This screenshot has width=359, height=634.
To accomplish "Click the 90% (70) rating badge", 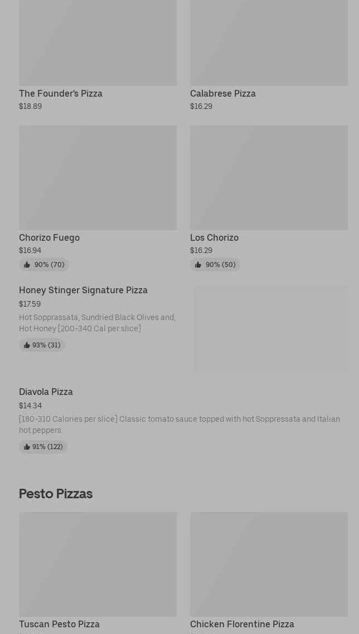I will pyautogui.click(x=44, y=265).
